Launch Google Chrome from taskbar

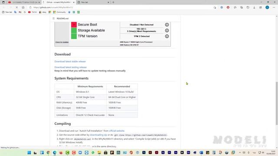click(48, 153)
